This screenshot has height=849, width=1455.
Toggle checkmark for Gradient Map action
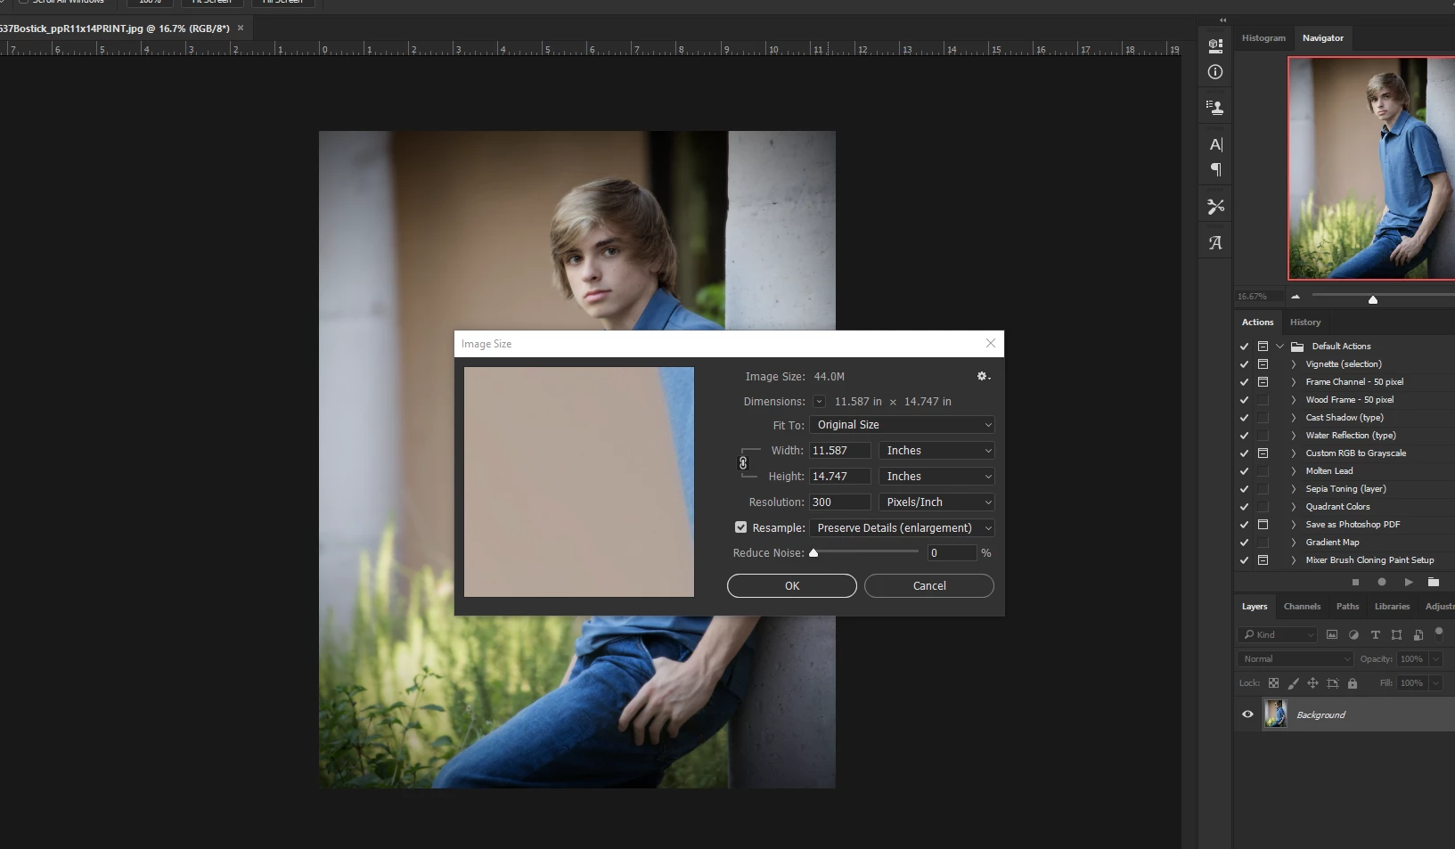(1244, 542)
